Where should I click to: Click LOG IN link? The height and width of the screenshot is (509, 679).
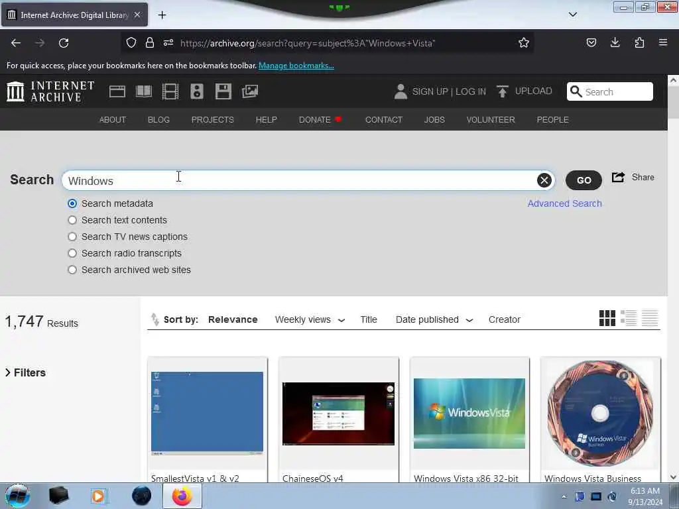(470, 91)
